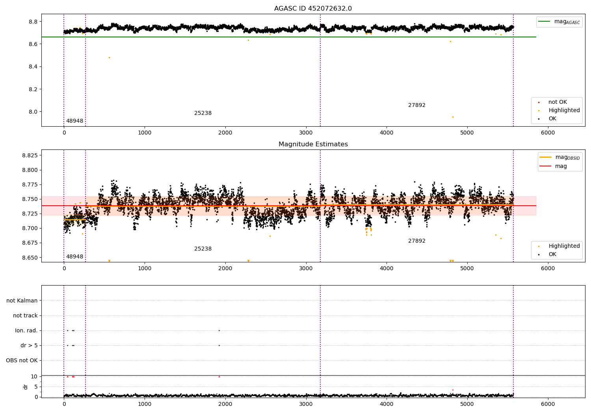The width and height of the screenshot is (591, 413).
Task: Click obsid label 27892 in the top plot
Action: click(417, 105)
